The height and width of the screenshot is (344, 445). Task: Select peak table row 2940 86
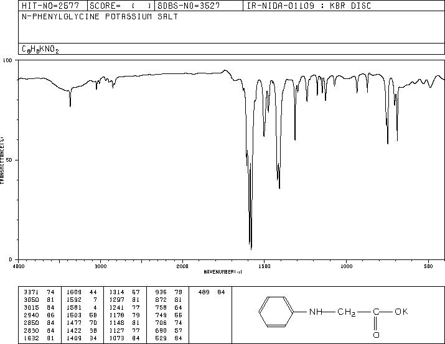click(x=39, y=315)
